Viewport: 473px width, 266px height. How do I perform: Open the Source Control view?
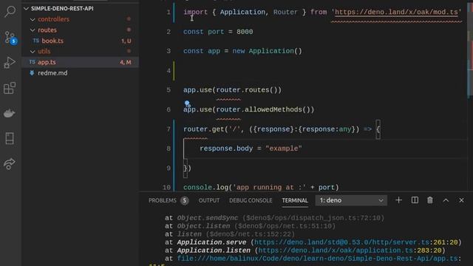coord(10,38)
